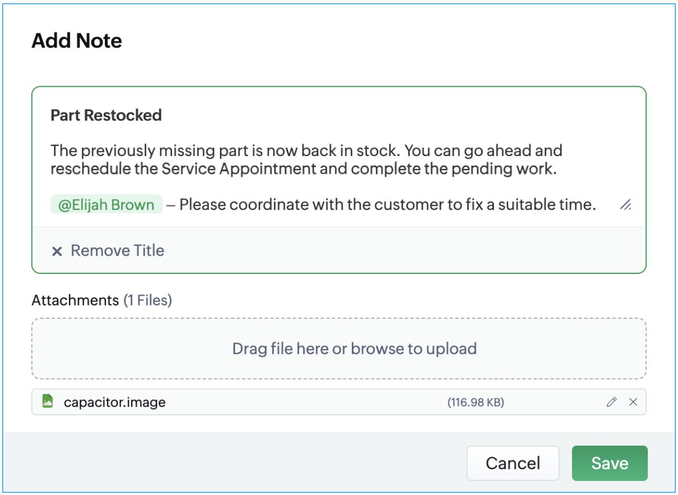Click the pencil icon to rename capacitor.image
This screenshot has height=495, width=678.
pos(611,402)
